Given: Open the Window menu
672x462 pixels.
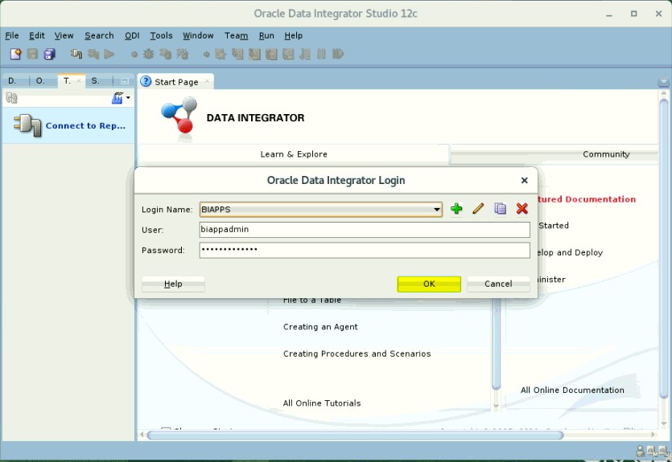Looking at the screenshot, I should pyautogui.click(x=198, y=35).
